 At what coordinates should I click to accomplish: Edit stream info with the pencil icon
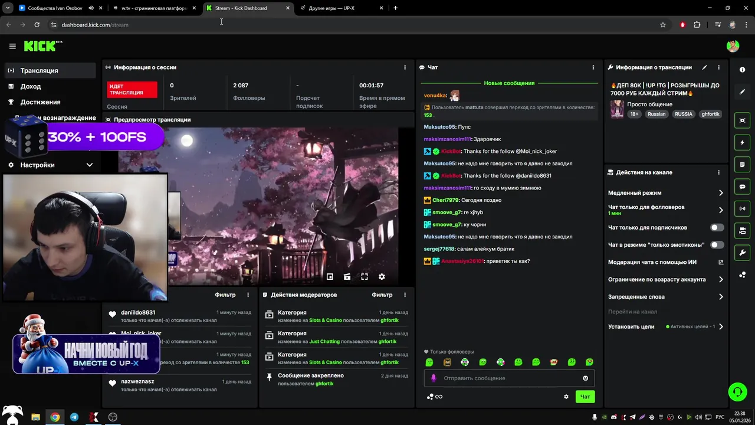(704, 67)
